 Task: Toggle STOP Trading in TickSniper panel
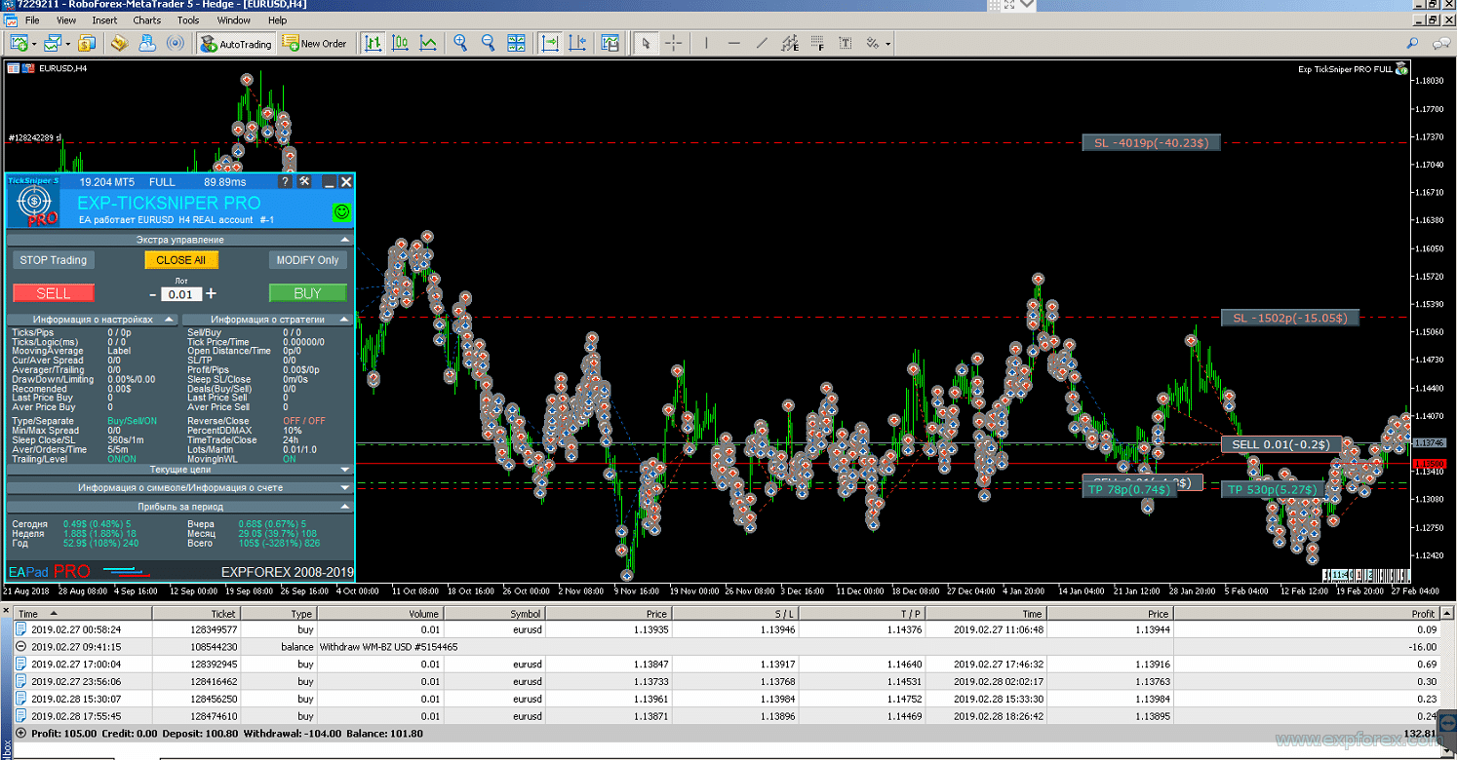click(55, 260)
